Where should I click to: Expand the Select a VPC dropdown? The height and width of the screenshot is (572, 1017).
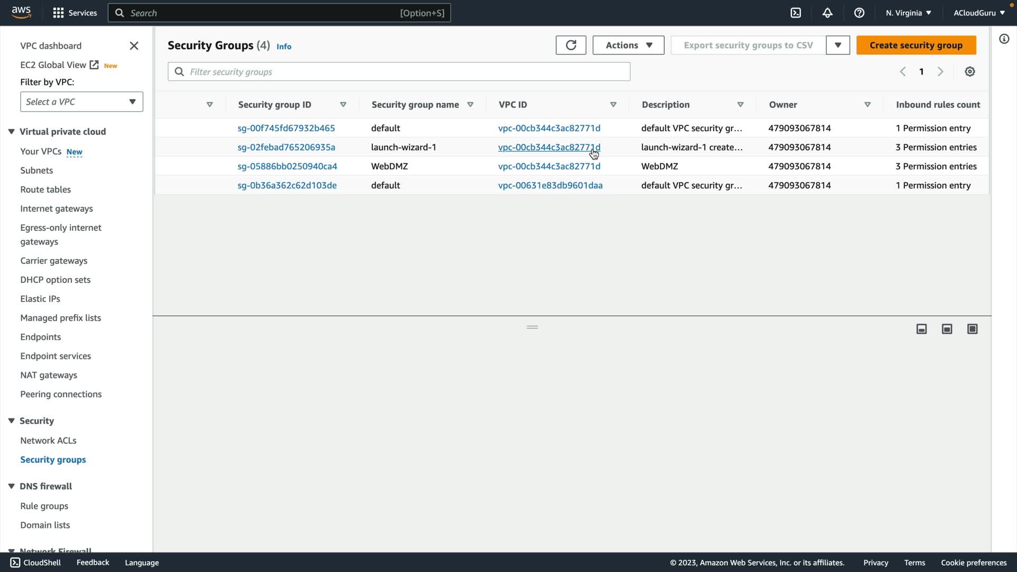coord(82,102)
